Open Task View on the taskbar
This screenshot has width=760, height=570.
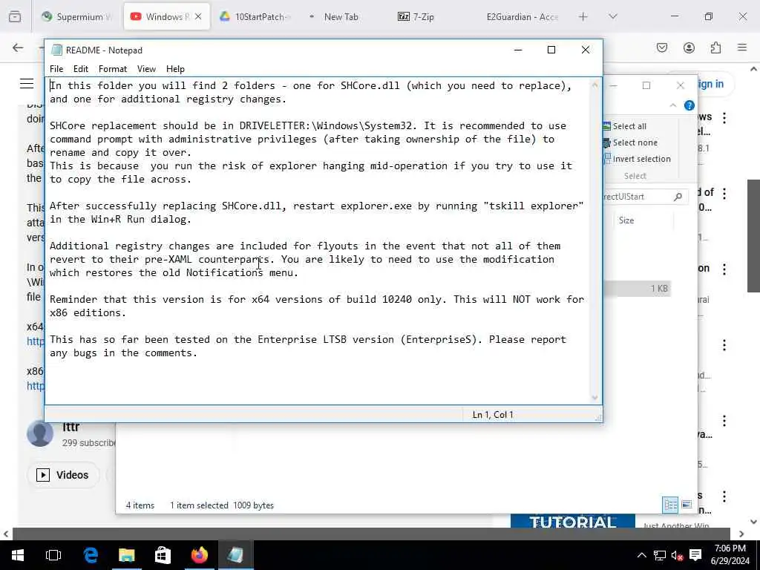click(x=53, y=555)
